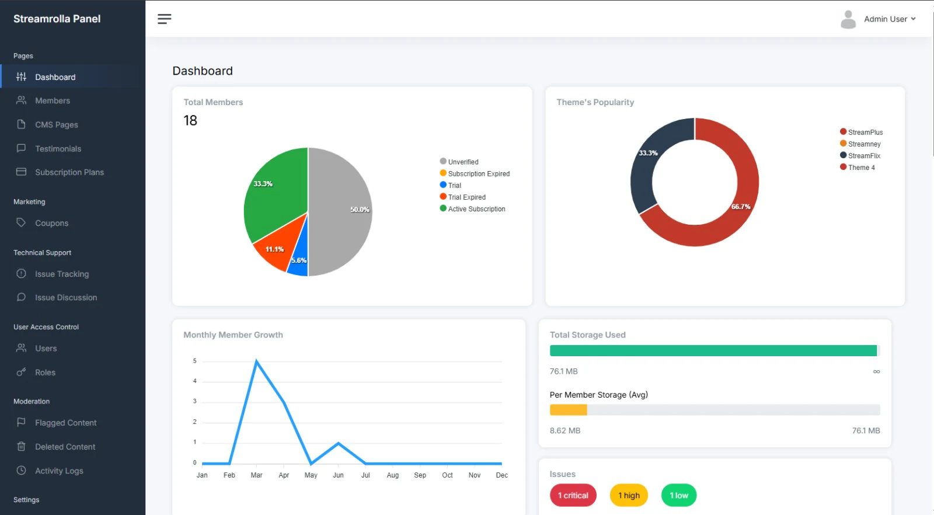Click the Theme's Popularity card title

pos(595,102)
